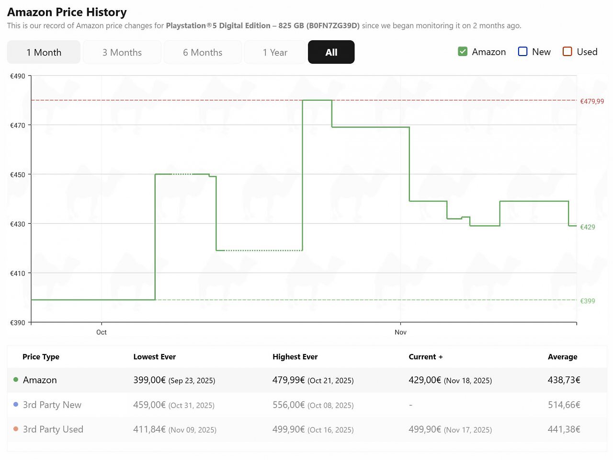Enable the New price checkbox

pyautogui.click(x=523, y=51)
